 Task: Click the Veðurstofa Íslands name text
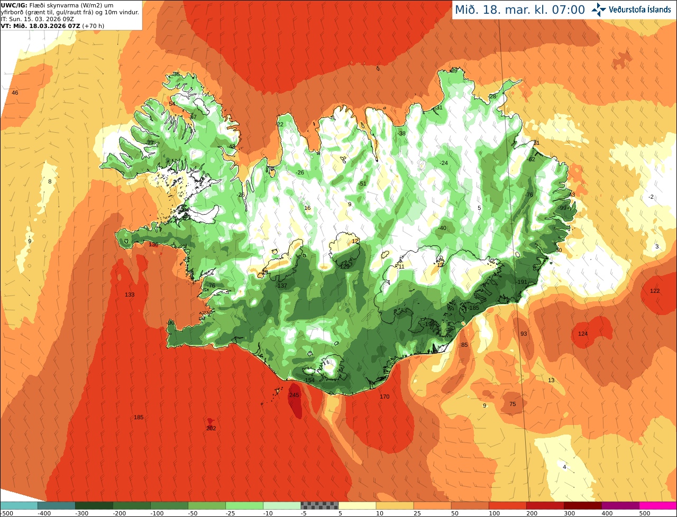point(640,10)
